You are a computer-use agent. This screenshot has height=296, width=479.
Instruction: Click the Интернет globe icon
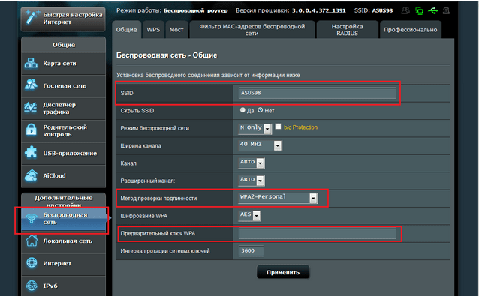32,263
